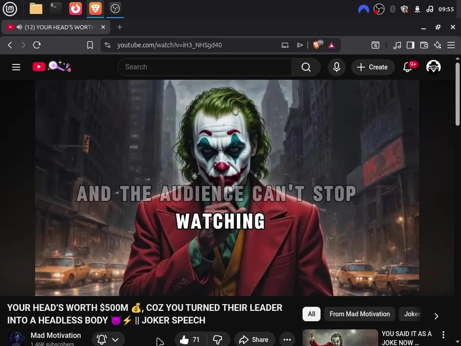Viewport: 461px width, 346px height.
Task: Search with voice microphone button
Action: (x=337, y=67)
